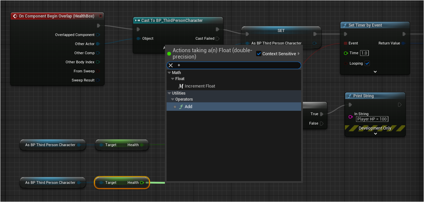Click the delegate pin on Begin Overlap title
The image size is (424, 202).
pos(101,16)
